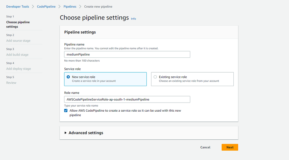Select the New service role option
289x160 pixels.
tap(105, 79)
